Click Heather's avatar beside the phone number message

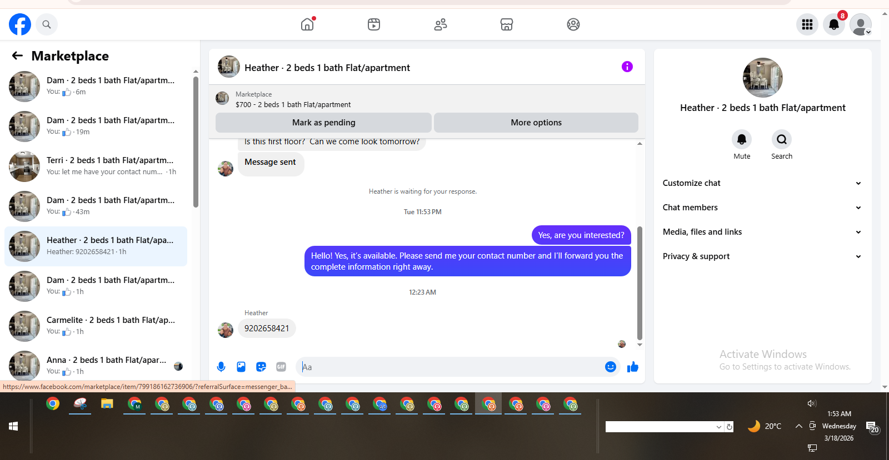pos(226,330)
